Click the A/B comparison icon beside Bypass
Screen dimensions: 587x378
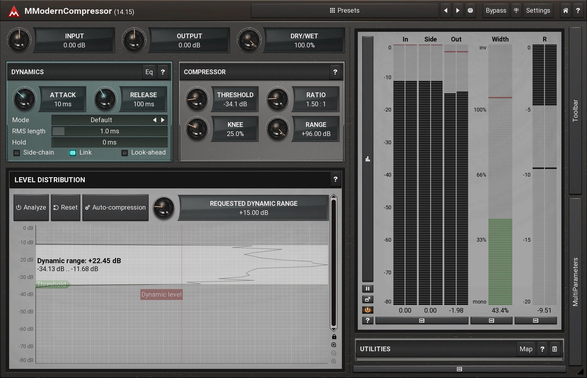516,11
